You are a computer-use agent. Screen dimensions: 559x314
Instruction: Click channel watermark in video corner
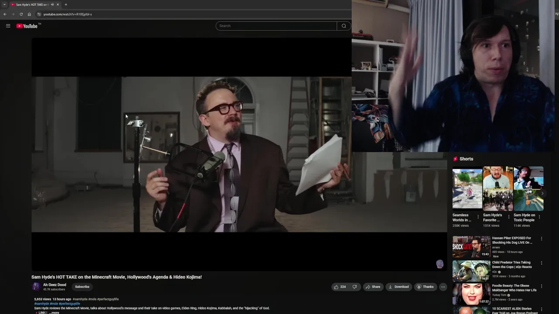(440, 264)
